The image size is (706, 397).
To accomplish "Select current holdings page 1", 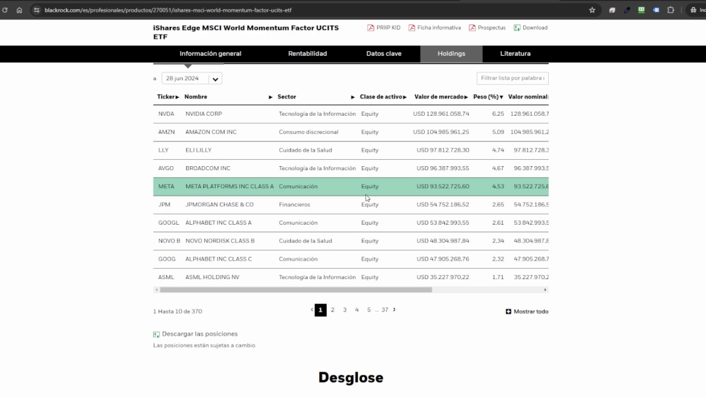I will click(x=321, y=309).
